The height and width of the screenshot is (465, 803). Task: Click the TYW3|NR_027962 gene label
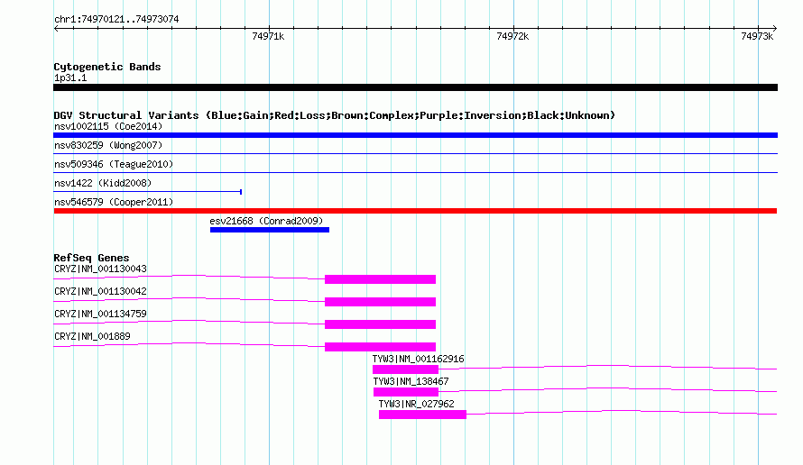pyautogui.click(x=416, y=404)
